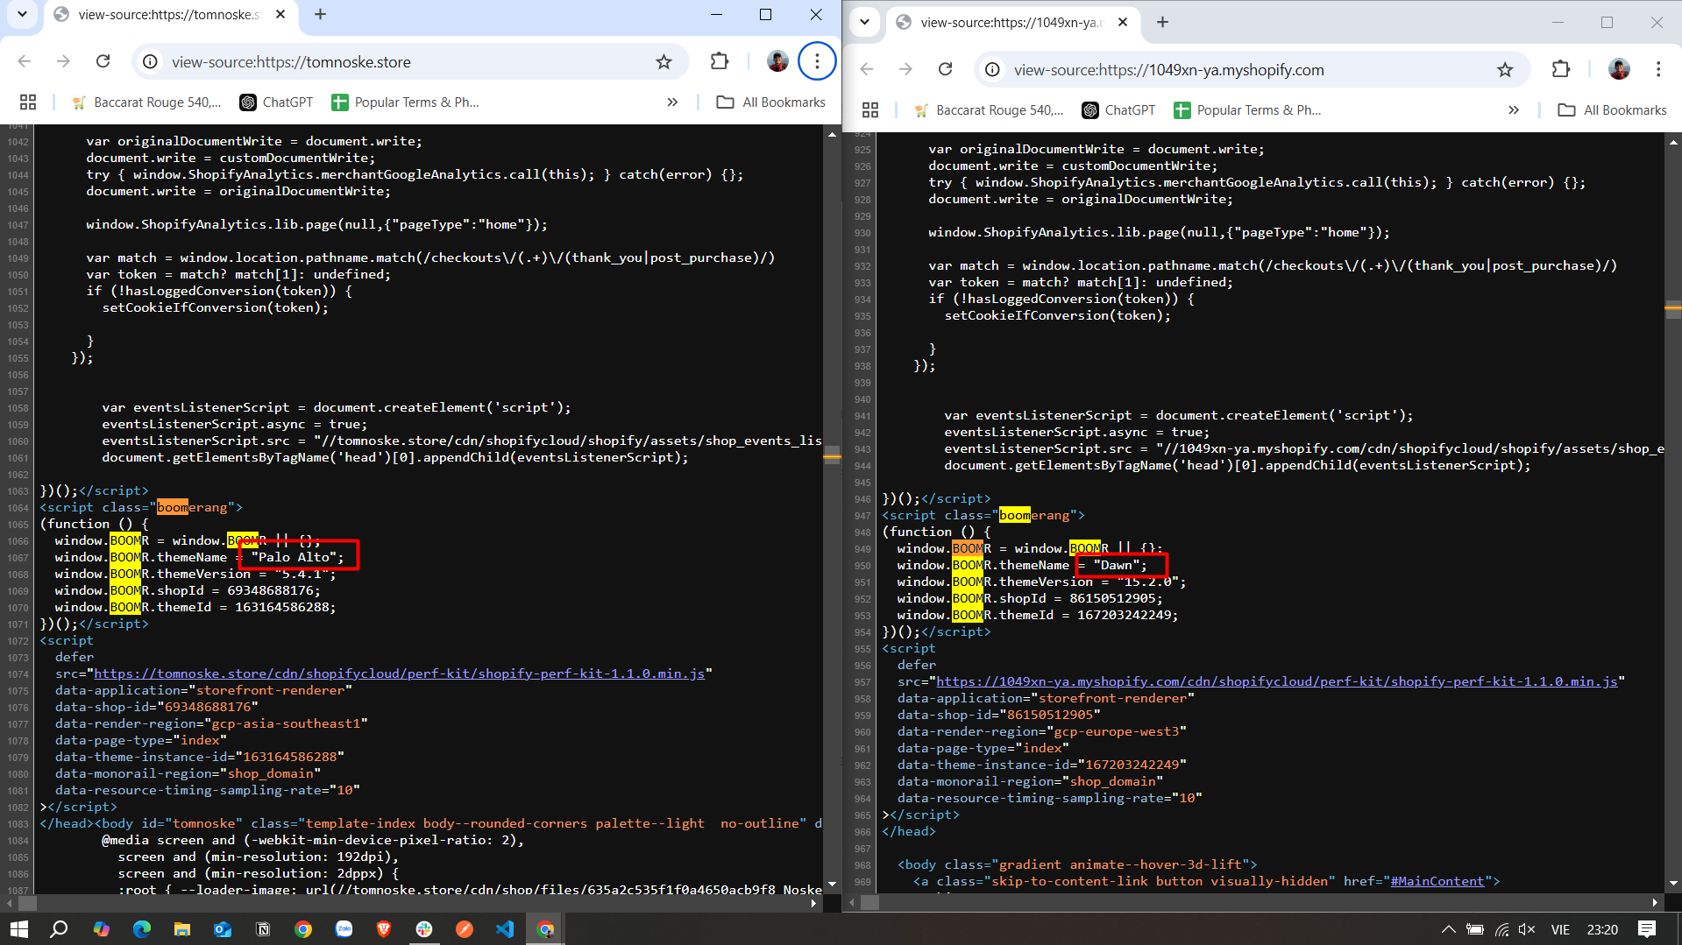This screenshot has width=1682, height=945.
Task: Click the left window vertical scrollbar down arrow
Action: point(832,885)
